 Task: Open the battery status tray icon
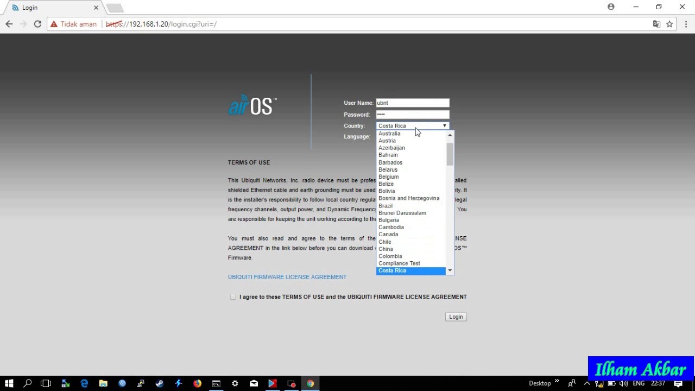pyautogui.click(x=611, y=383)
